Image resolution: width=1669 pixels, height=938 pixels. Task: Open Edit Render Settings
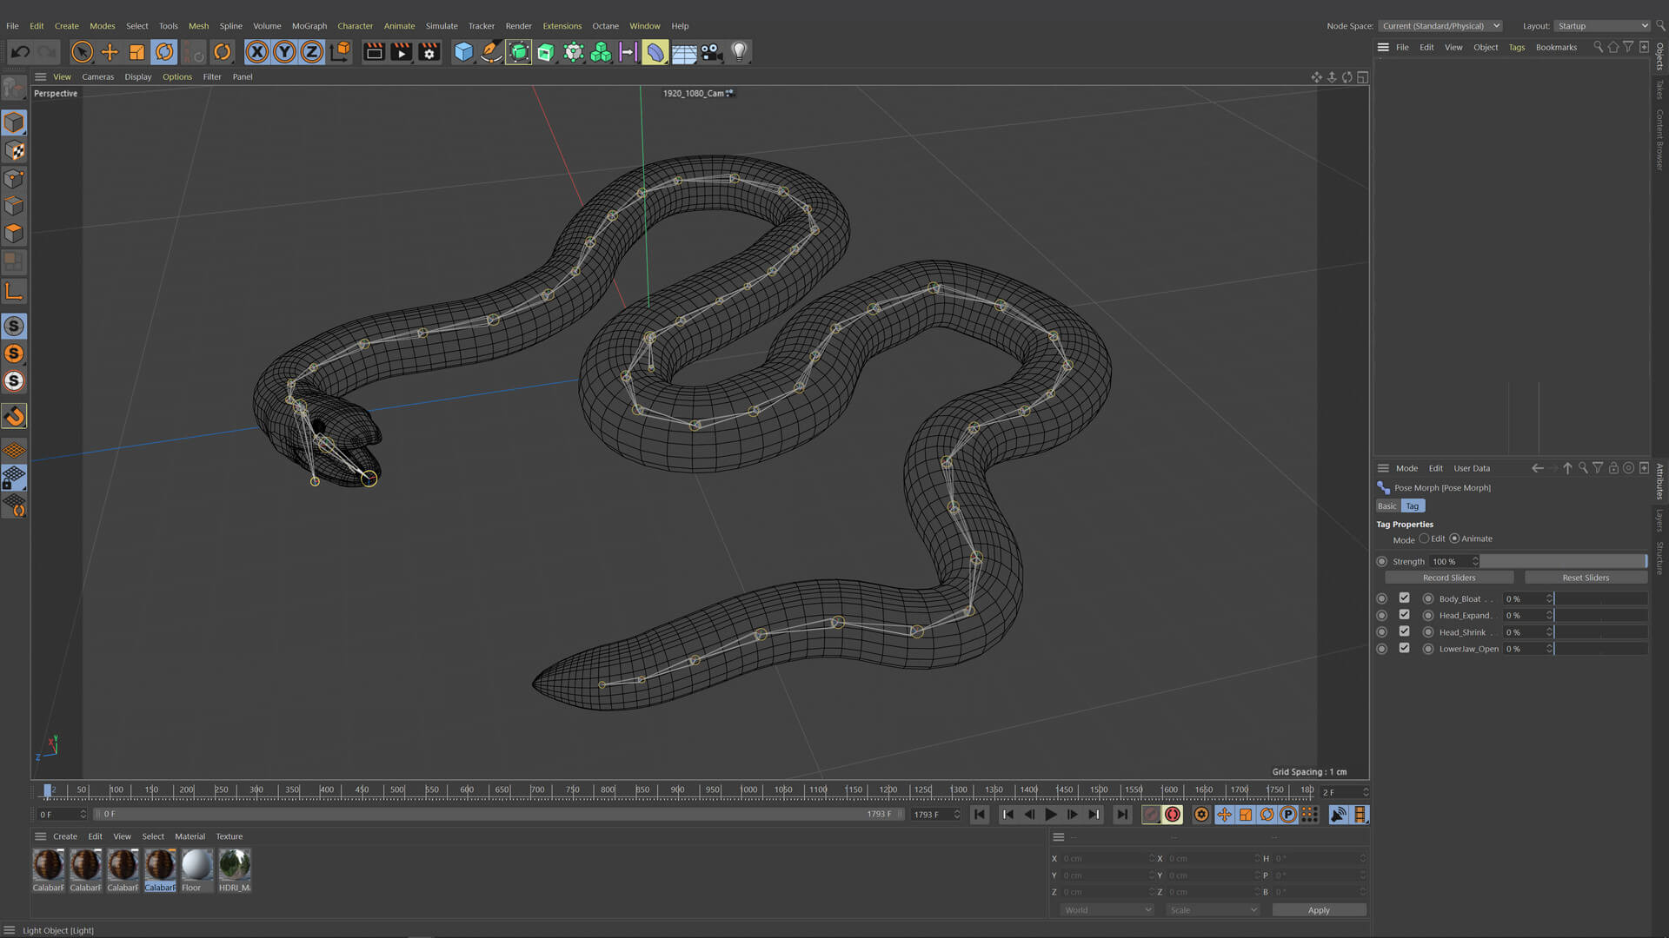tap(429, 52)
